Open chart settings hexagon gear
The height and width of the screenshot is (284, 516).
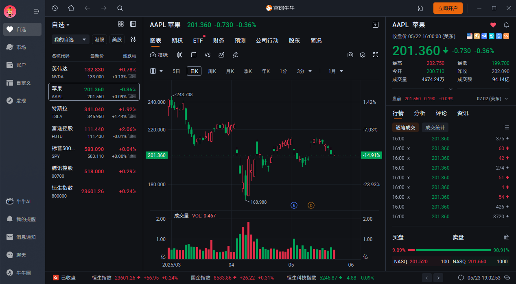[363, 55]
